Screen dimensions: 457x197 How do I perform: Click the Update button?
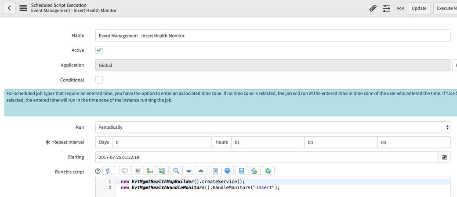[419, 8]
